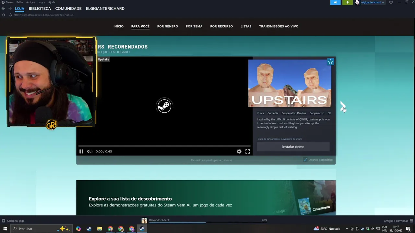Open the first Chrome taskbar icon

pyautogui.click(x=110, y=229)
